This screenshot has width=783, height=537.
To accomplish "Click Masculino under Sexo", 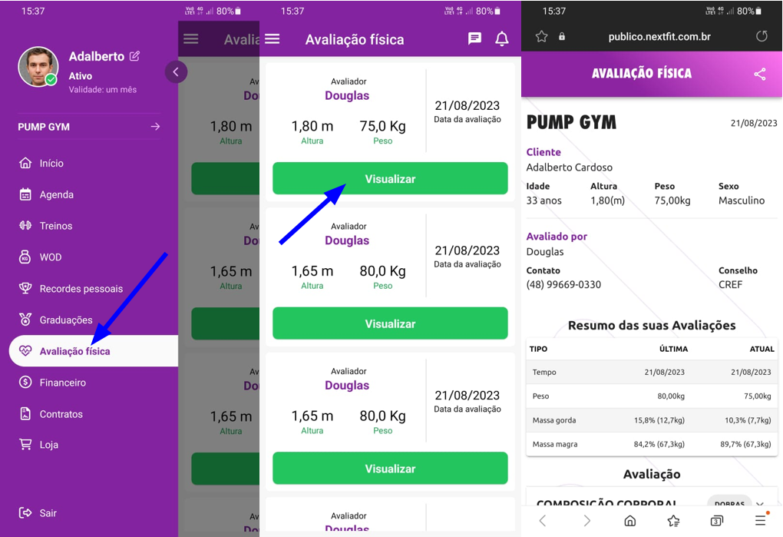I will coord(742,201).
